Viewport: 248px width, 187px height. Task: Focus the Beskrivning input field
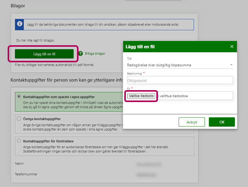180,80
